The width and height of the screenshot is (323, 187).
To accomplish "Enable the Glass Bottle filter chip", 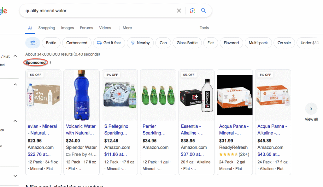I will pyautogui.click(x=187, y=43).
